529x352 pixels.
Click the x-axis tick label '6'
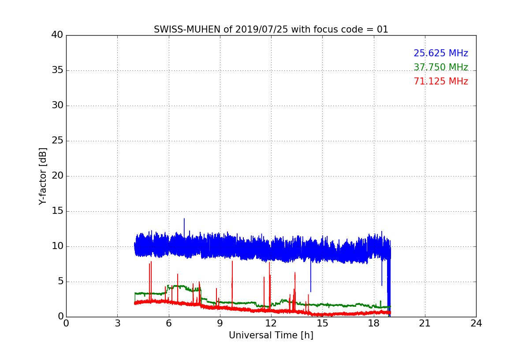point(168,323)
